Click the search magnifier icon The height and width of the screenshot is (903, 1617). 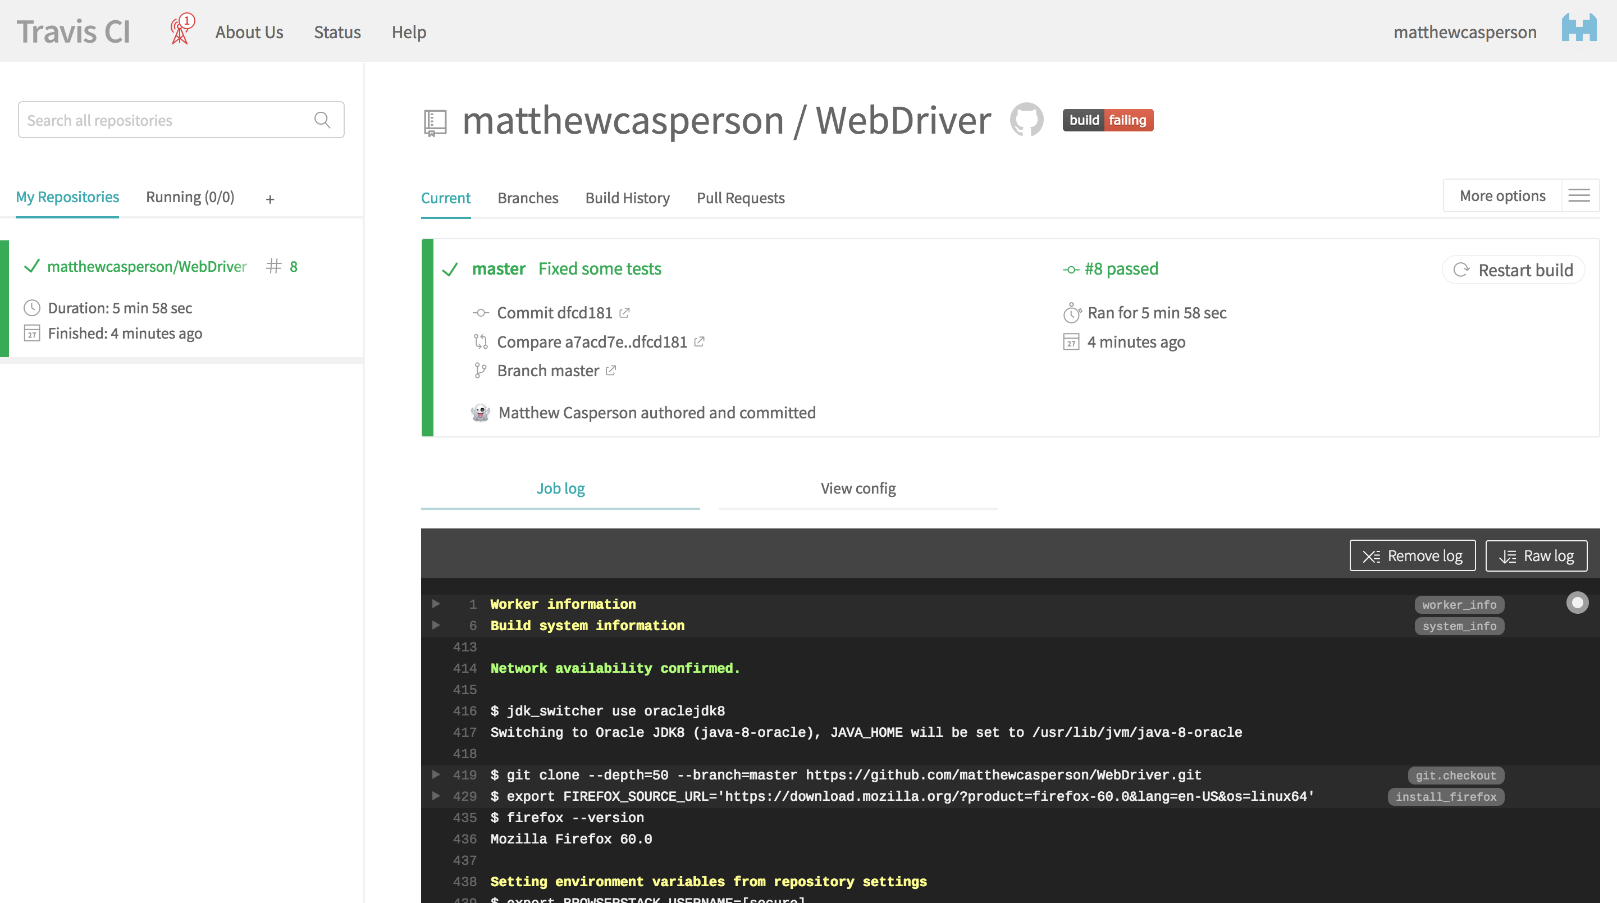coord(322,120)
